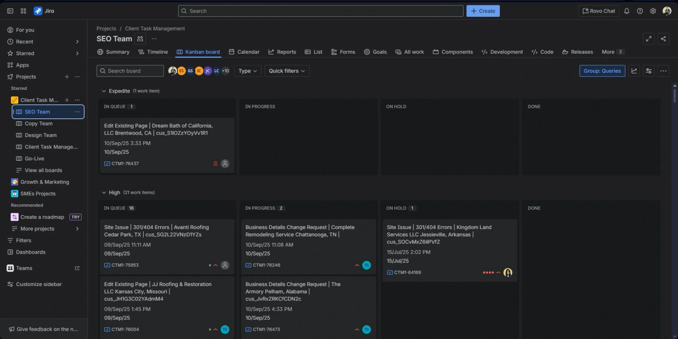This screenshot has height=339, width=678.
Task: Open the board insights chart icon
Action: pos(634,71)
